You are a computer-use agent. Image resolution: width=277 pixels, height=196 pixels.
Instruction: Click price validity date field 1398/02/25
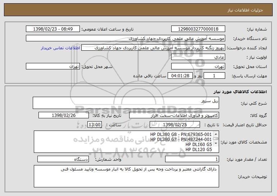coord(175,125)
